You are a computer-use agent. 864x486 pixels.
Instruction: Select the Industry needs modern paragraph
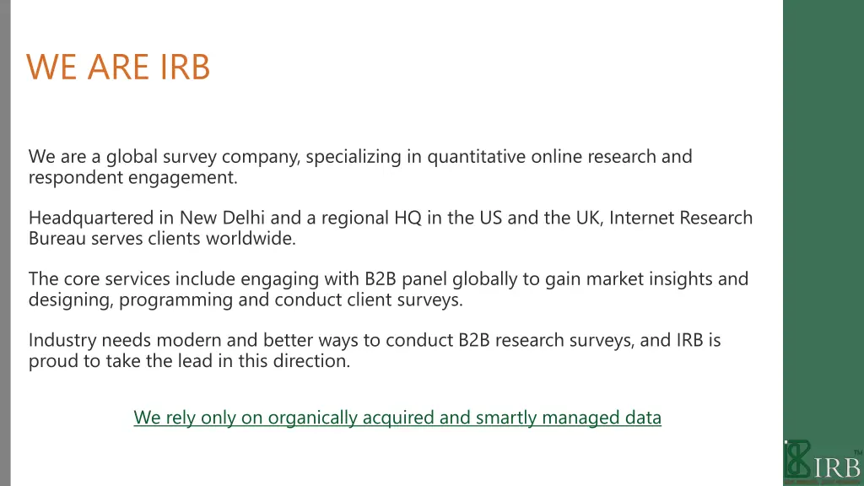tap(375, 350)
